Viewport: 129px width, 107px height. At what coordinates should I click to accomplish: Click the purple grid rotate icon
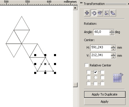[x=118, y=78]
